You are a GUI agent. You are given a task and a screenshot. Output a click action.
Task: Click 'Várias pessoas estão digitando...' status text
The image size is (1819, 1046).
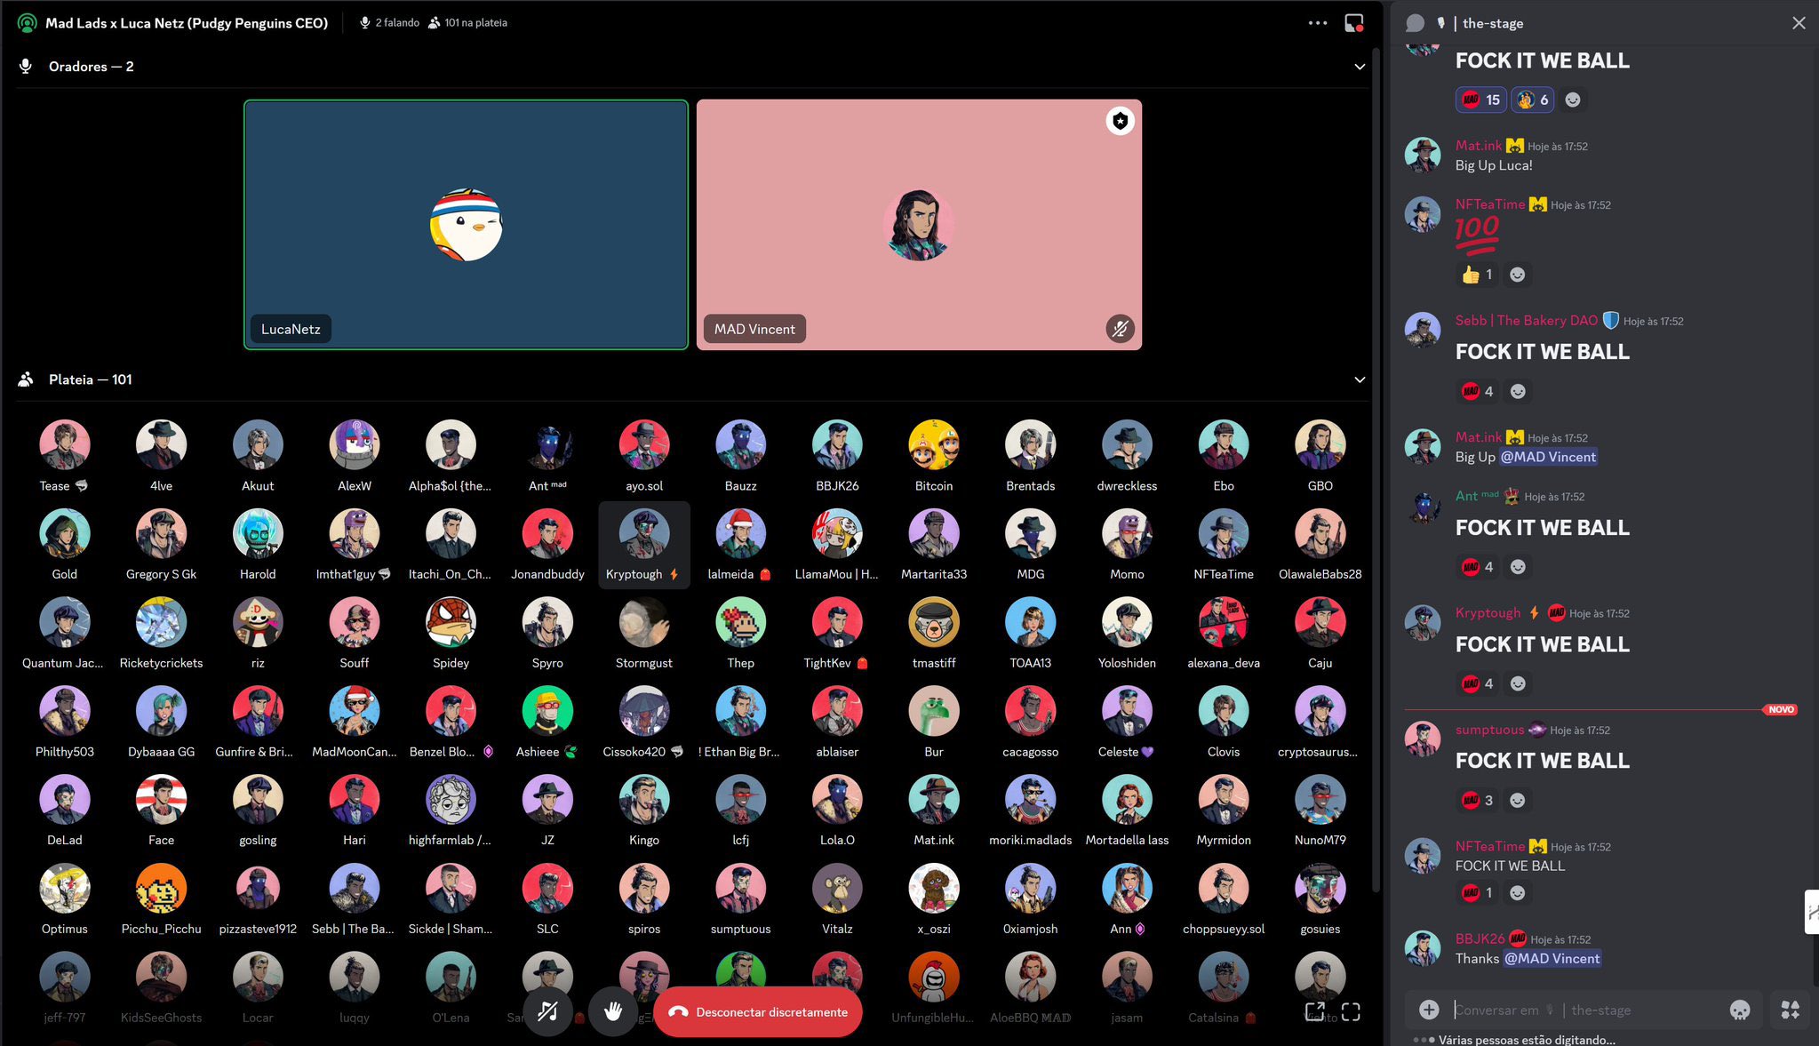click(x=1527, y=1039)
